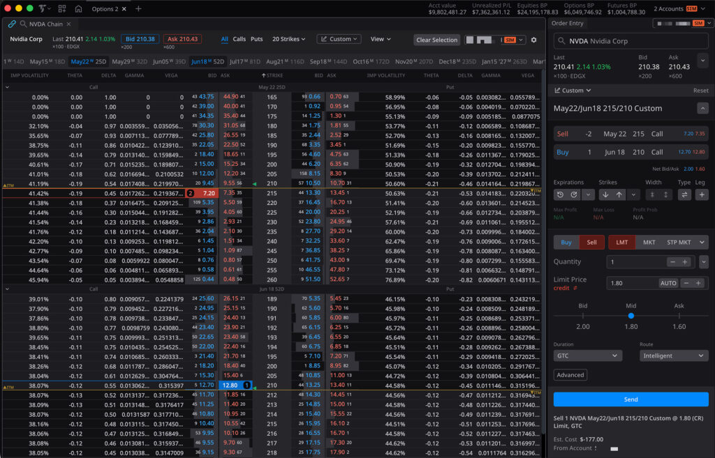The image size is (715, 458).
Task: Click search icon in Order Entry symbol field
Action: (561, 41)
